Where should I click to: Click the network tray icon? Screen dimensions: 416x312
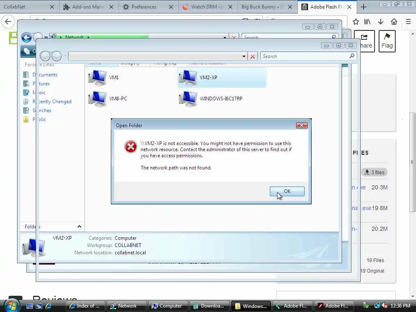tap(377, 306)
